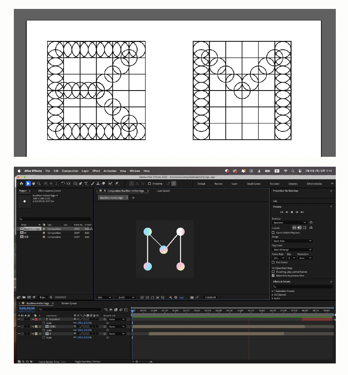
Task: Select the Pen tool
Action: click(x=81, y=184)
